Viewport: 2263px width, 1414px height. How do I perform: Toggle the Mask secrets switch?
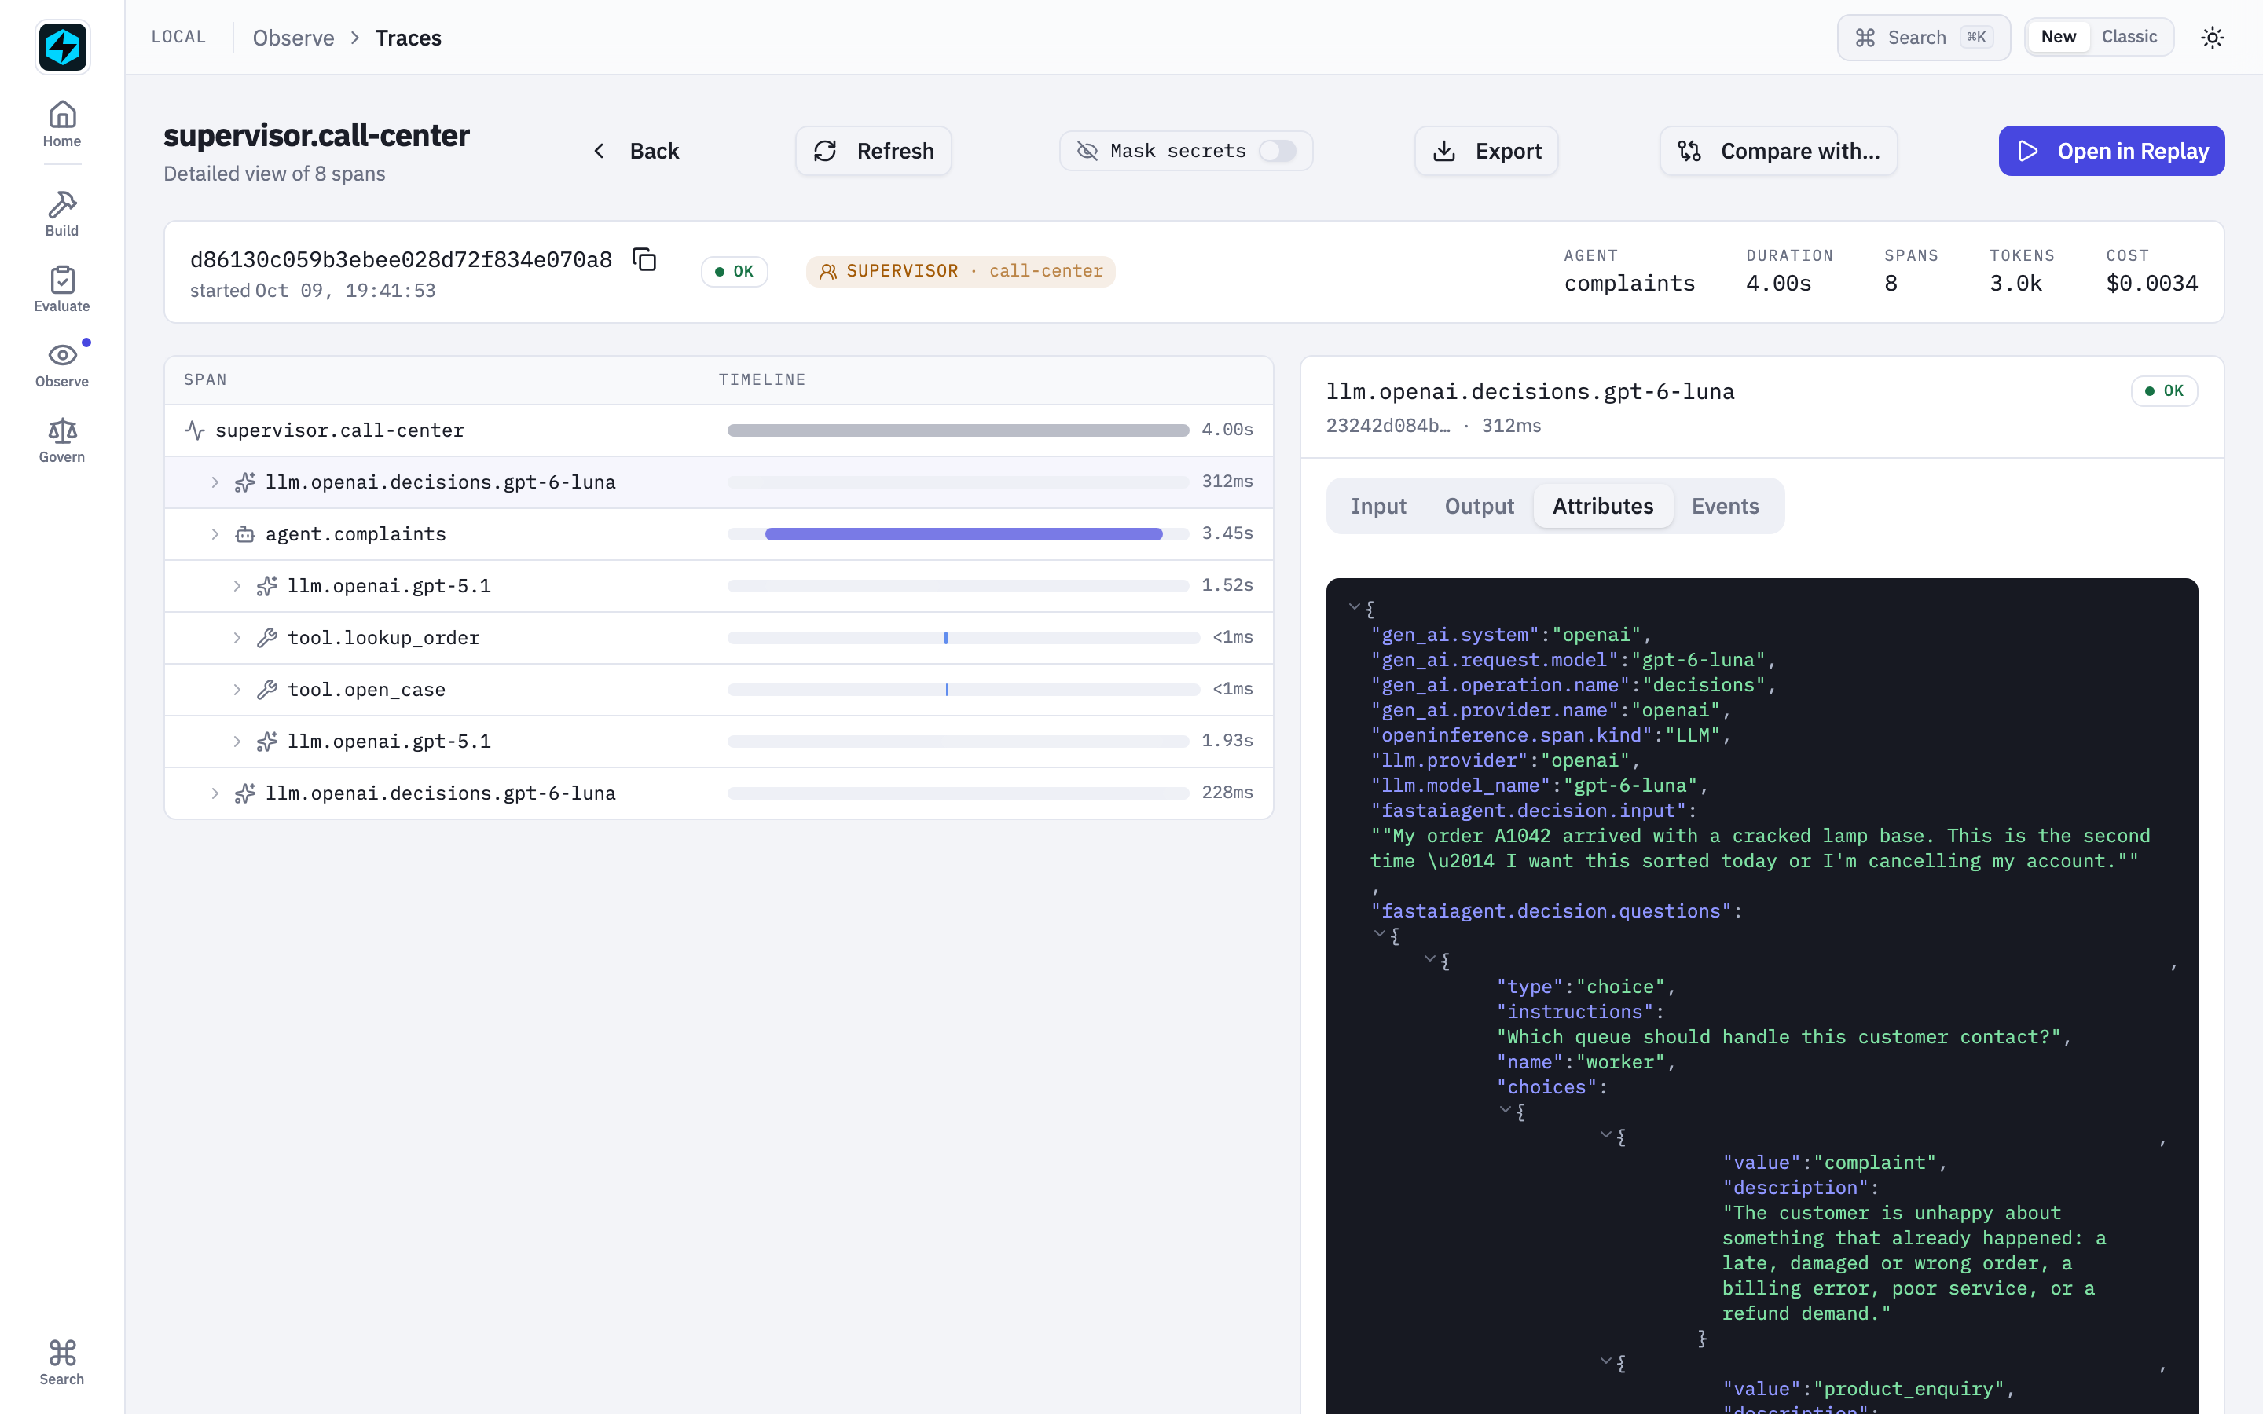1278,151
